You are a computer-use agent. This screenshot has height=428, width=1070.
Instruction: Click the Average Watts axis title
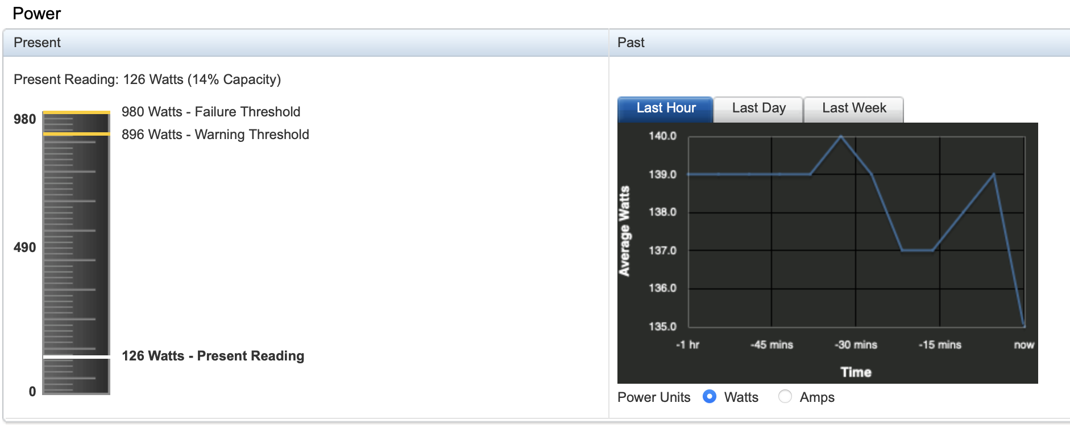coord(625,231)
